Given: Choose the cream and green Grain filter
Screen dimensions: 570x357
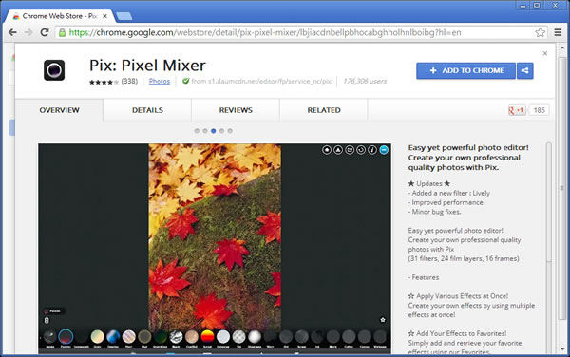Looking at the screenshot, I should (x=98, y=337).
